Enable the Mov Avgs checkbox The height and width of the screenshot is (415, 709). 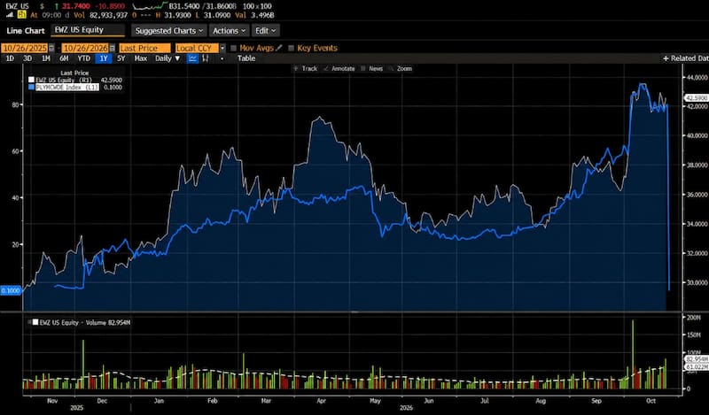234,48
